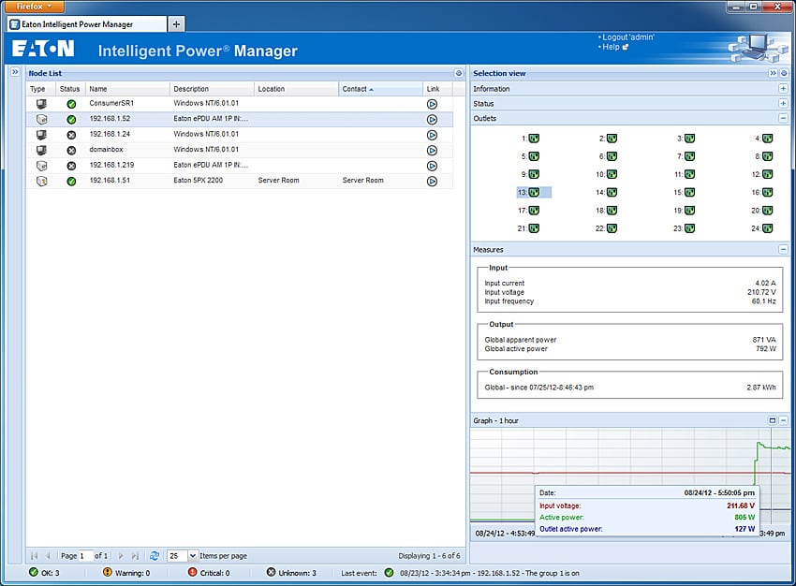Go to the last page
Screen dimensions: 796x586
(135, 555)
